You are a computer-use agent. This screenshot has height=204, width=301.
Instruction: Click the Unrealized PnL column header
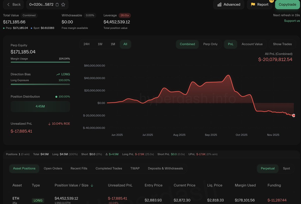[x=120, y=185]
